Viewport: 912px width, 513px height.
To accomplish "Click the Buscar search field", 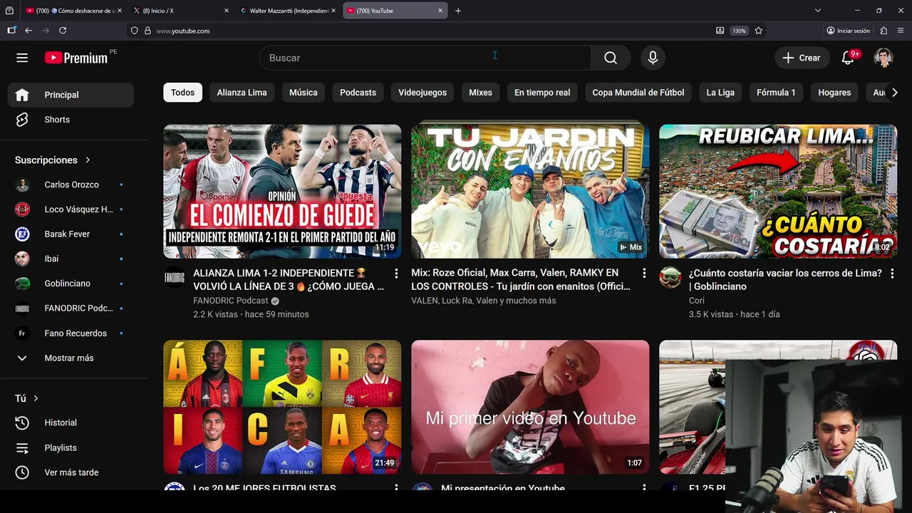I will (x=425, y=58).
